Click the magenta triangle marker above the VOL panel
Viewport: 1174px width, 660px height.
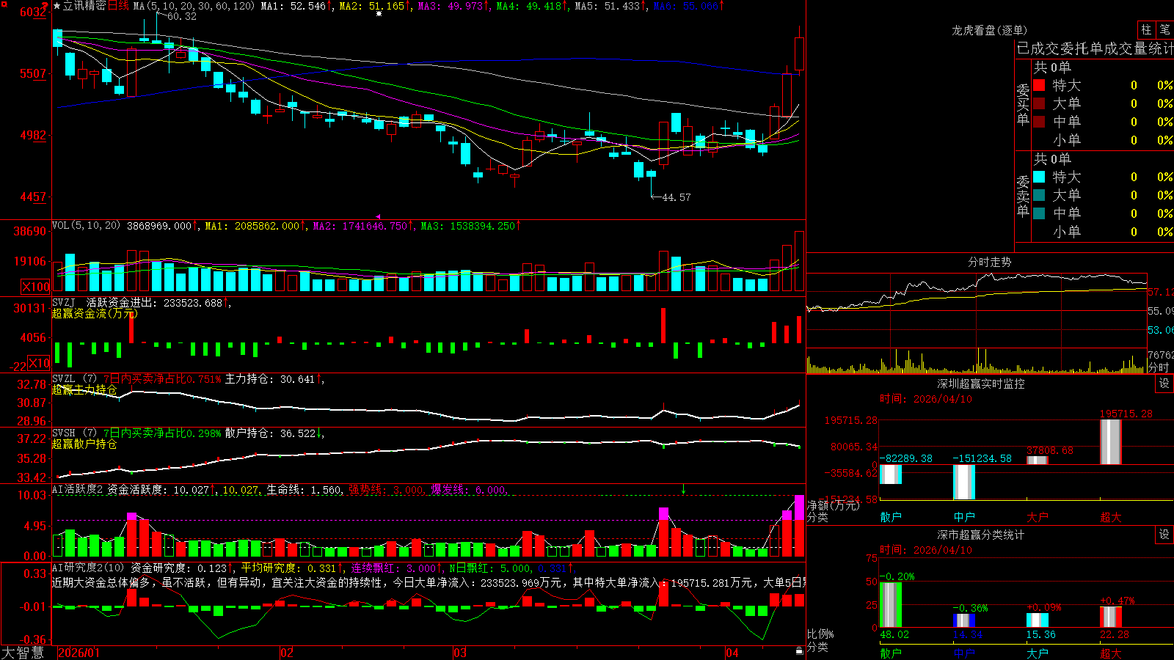pos(378,216)
